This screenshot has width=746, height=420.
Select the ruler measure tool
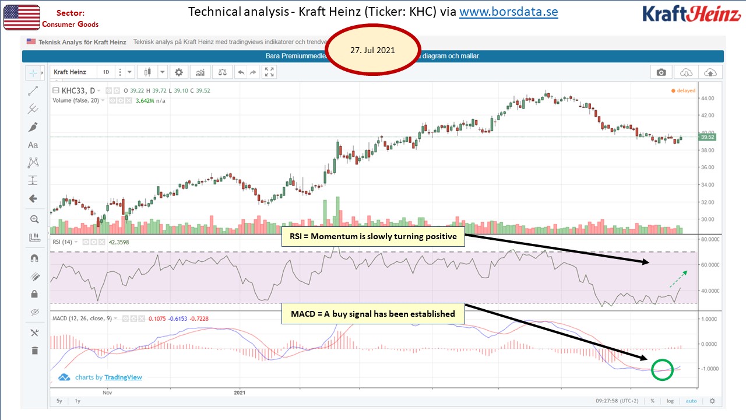pos(34,237)
